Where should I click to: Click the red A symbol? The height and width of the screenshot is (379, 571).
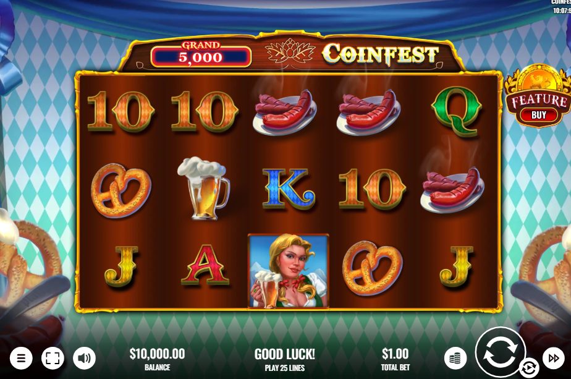click(205, 265)
